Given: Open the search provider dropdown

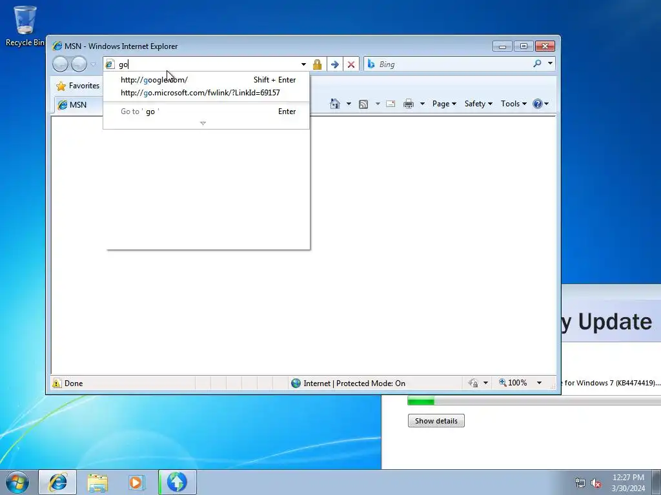Looking at the screenshot, I should (550, 64).
